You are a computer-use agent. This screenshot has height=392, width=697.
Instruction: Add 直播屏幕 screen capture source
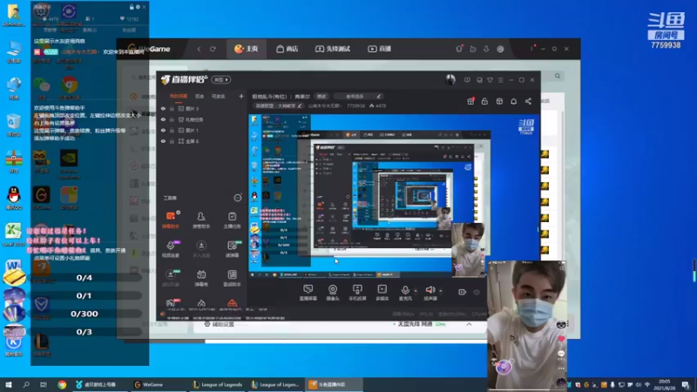pos(308,293)
